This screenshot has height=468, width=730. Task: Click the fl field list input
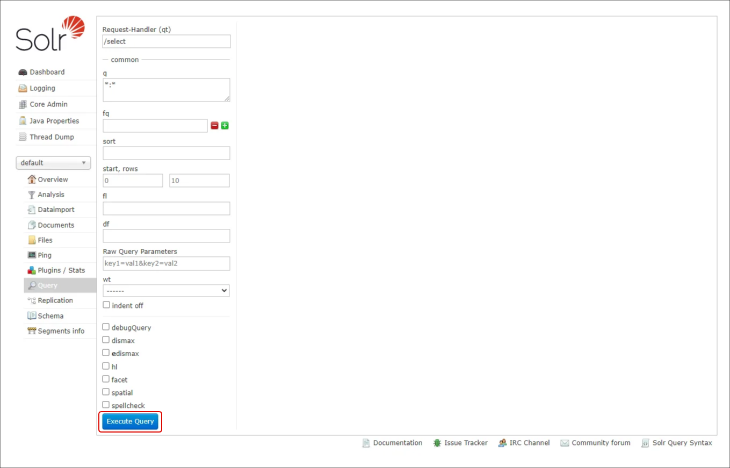coord(167,208)
